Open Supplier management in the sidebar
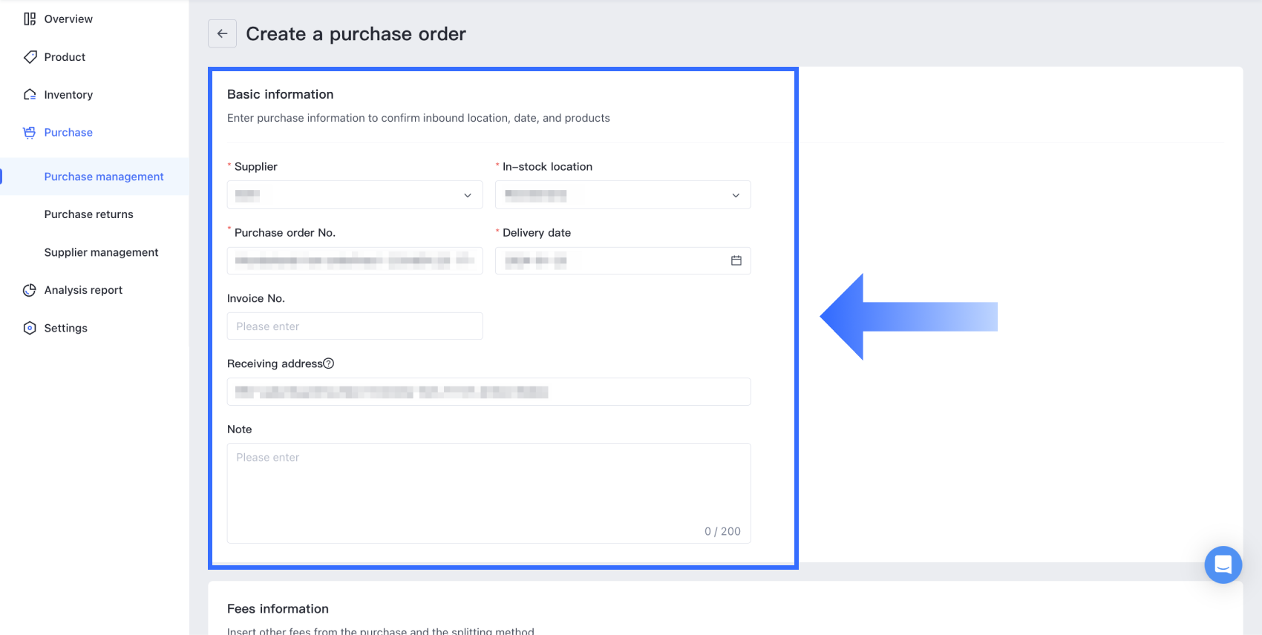The width and height of the screenshot is (1262, 635). click(x=101, y=252)
